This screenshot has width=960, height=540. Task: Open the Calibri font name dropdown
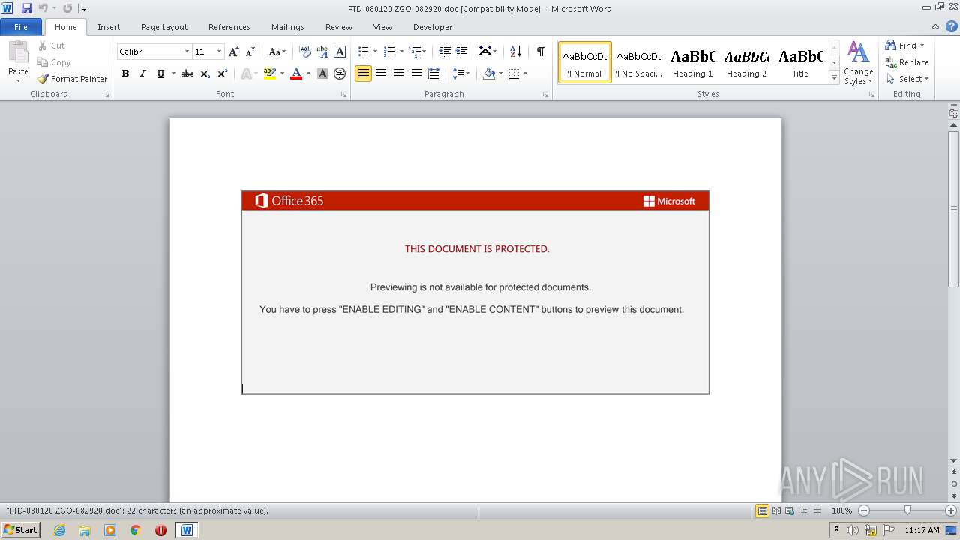(x=187, y=52)
